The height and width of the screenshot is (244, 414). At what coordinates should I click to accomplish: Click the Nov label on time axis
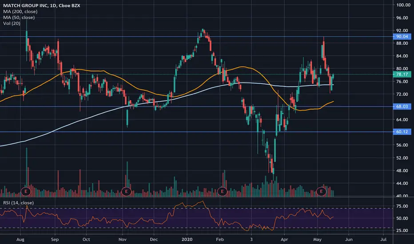coord(123,240)
